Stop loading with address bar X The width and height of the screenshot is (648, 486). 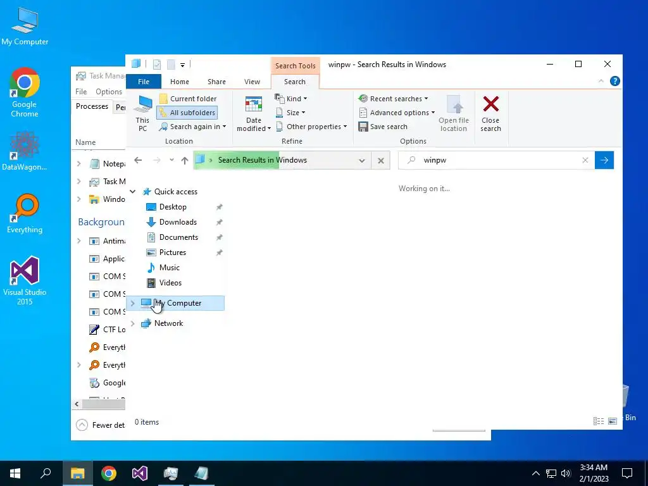(x=380, y=160)
